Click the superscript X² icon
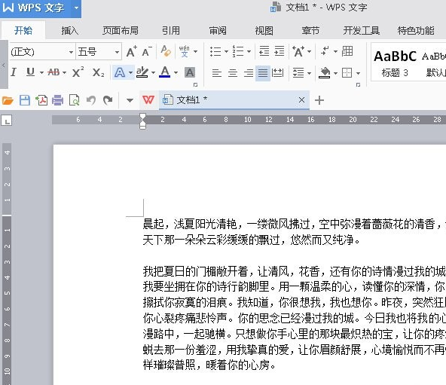 click(x=78, y=72)
